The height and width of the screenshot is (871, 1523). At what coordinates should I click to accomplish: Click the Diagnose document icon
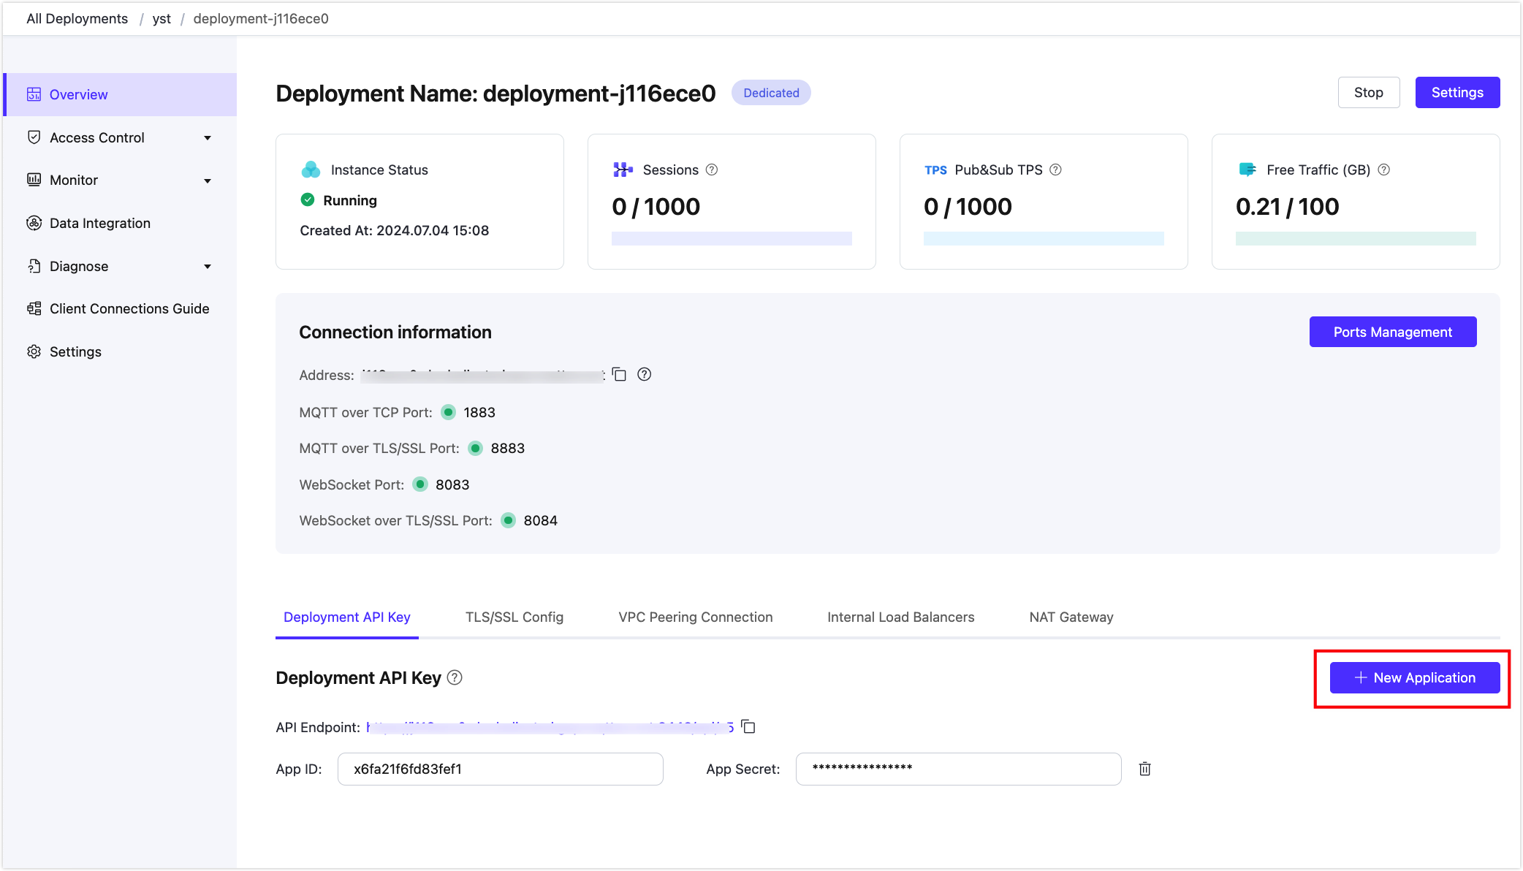coord(34,266)
